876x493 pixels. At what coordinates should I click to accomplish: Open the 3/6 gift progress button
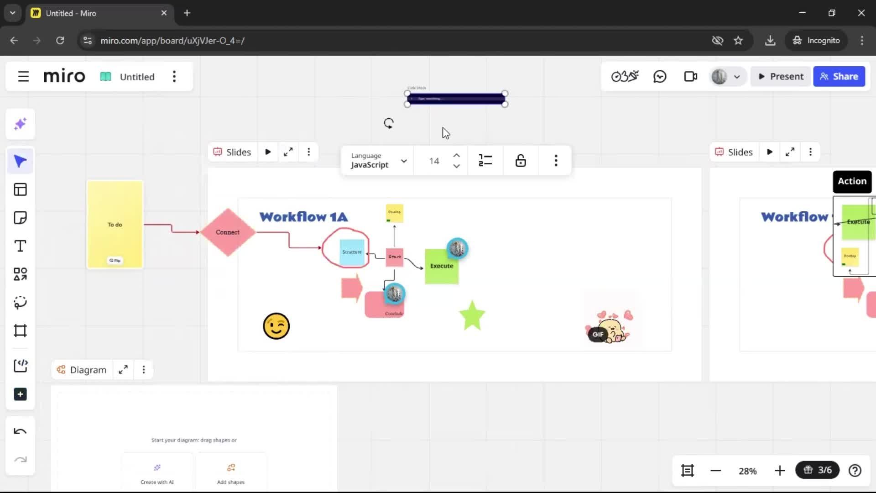pos(817,470)
